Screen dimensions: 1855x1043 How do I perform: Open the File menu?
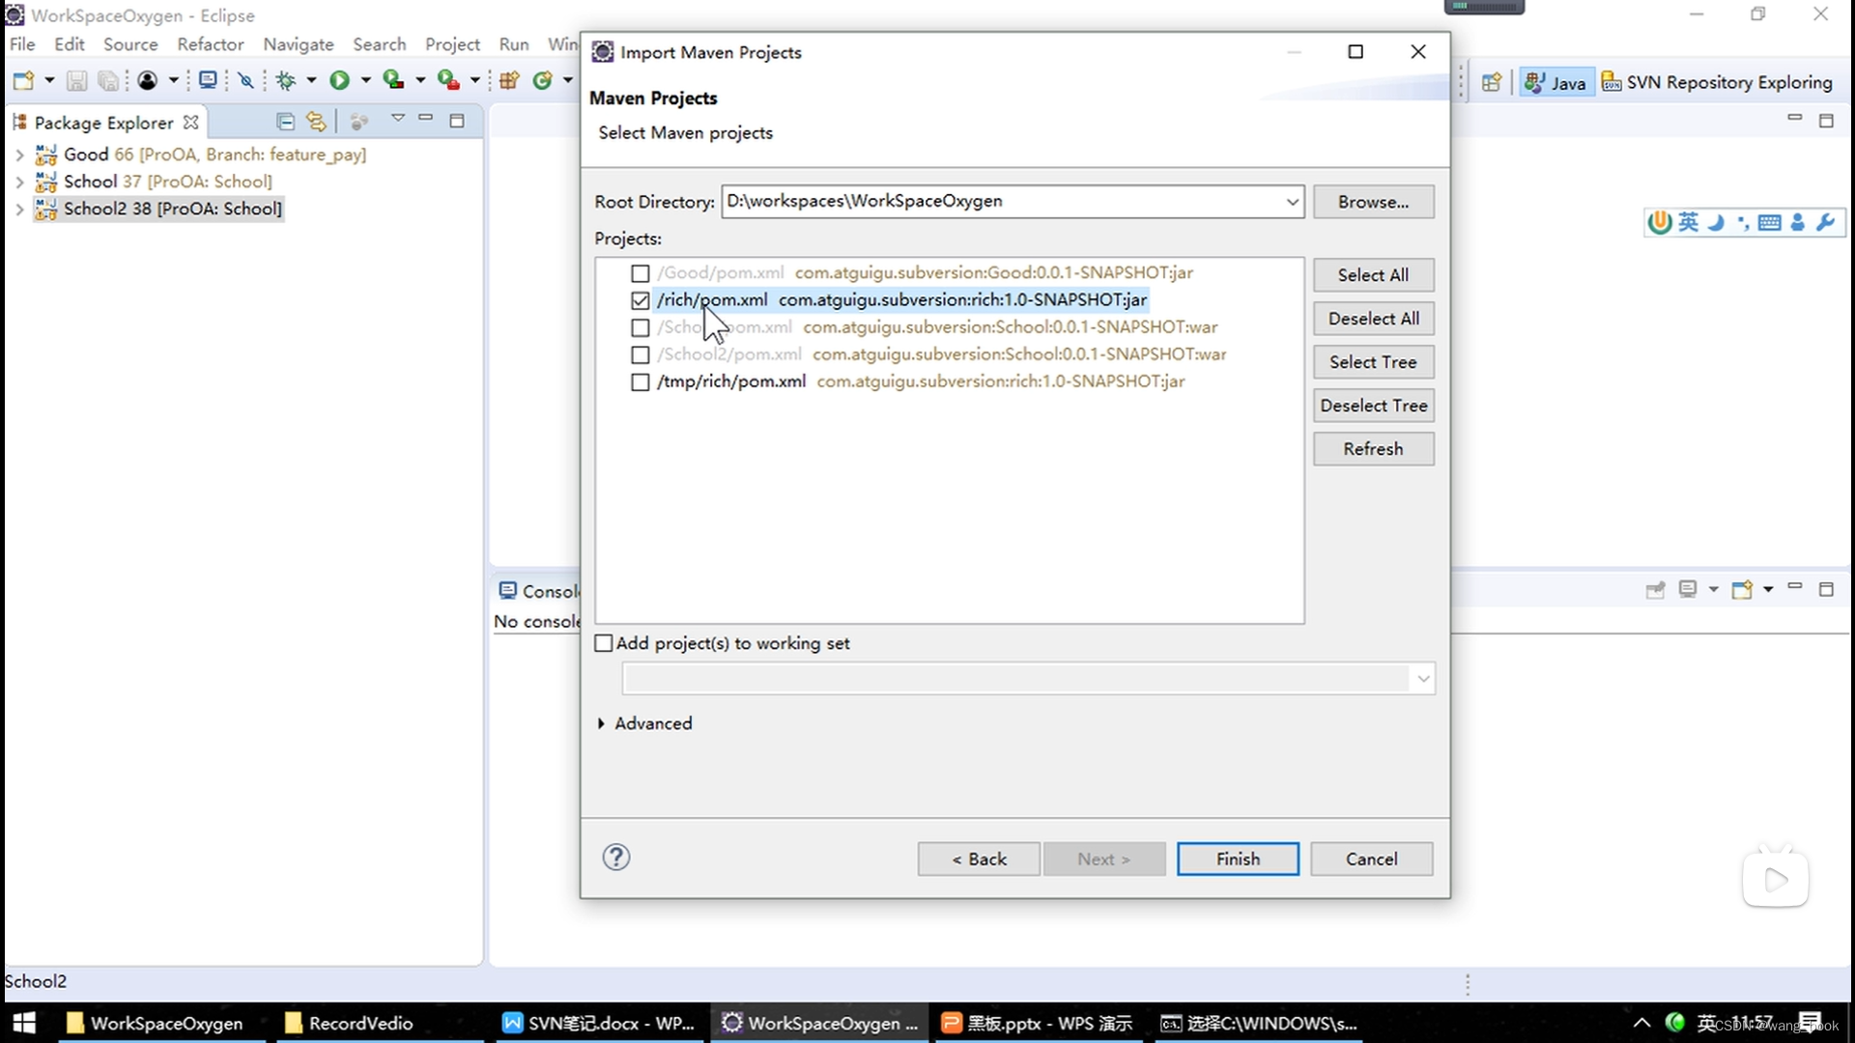(x=22, y=44)
